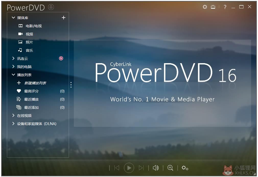Expand the 在线视频 chevron
258x177 pixels.
(13, 115)
